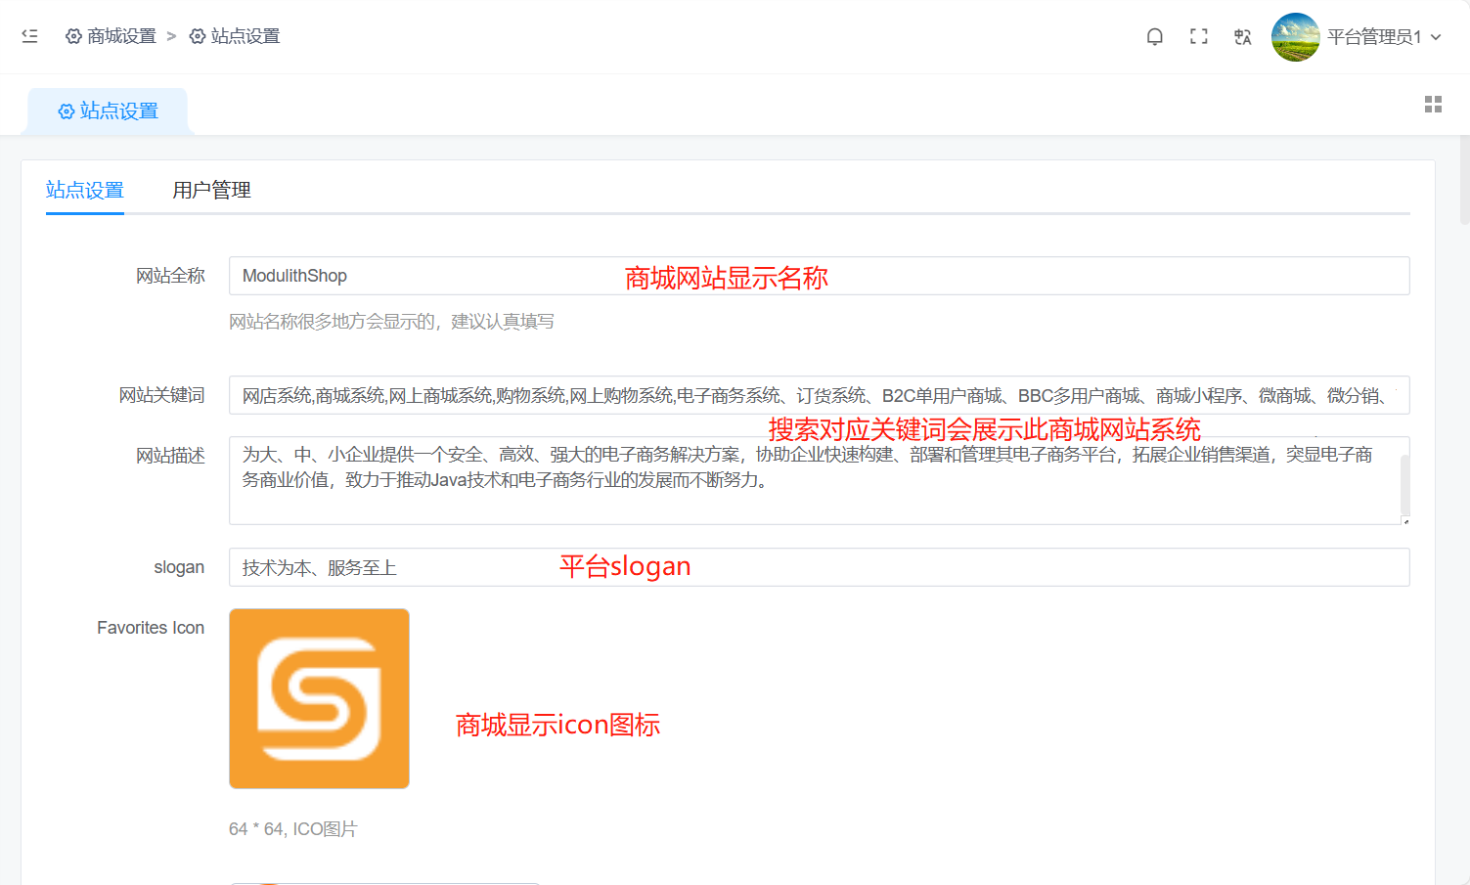Click into the 网站关键词 input field

click(818, 395)
